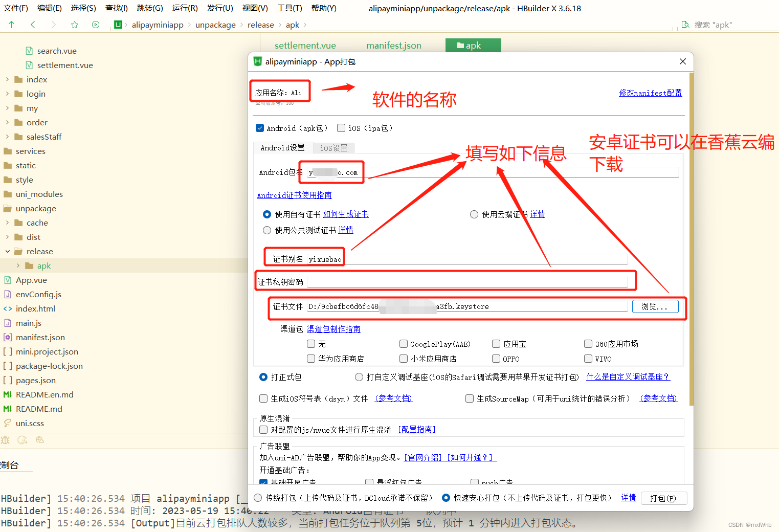Click the 证书私钥密码 input field
The height and width of the screenshot is (532, 779).
[x=467, y=282]
